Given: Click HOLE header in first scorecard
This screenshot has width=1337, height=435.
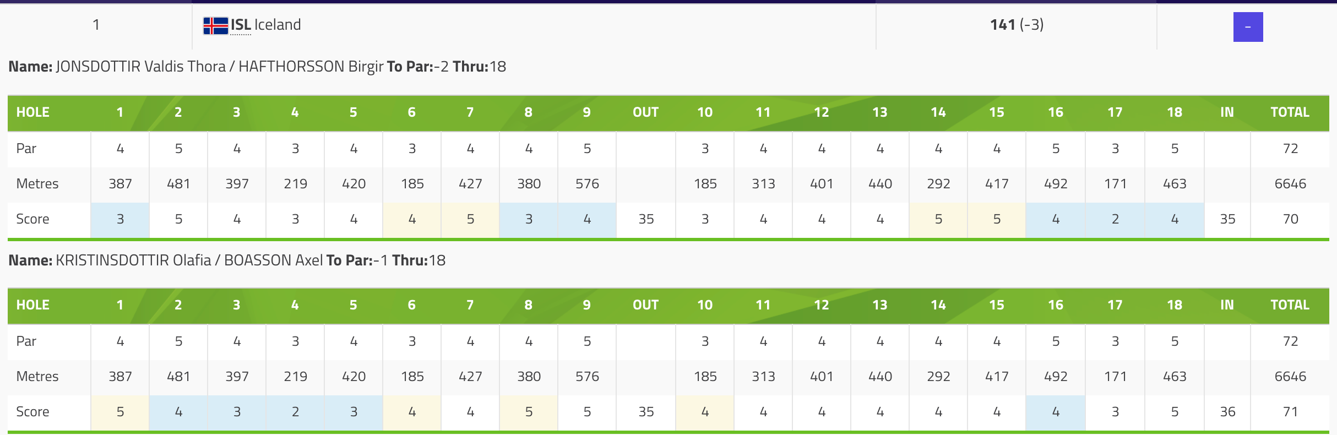Looking at the screenshot, I should [x=33, y=112].
